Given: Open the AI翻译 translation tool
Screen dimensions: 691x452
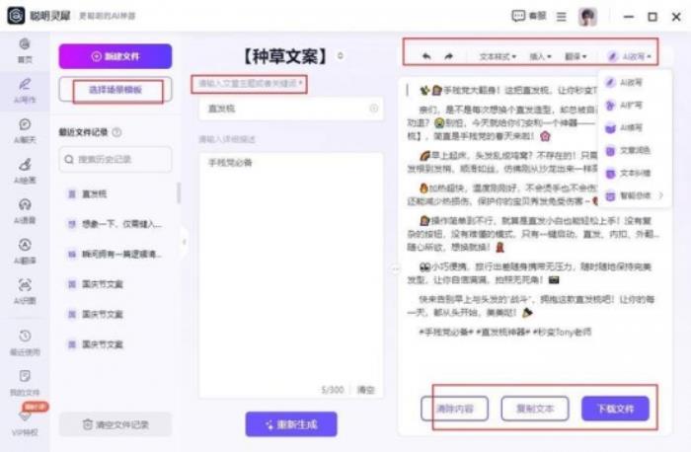Looking at the screenshot, I should click(25, 252).
